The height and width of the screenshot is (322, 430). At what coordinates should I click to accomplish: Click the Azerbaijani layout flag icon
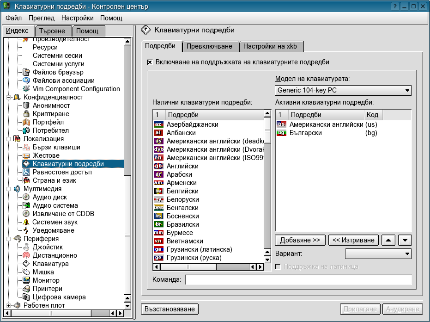point(158,124)
